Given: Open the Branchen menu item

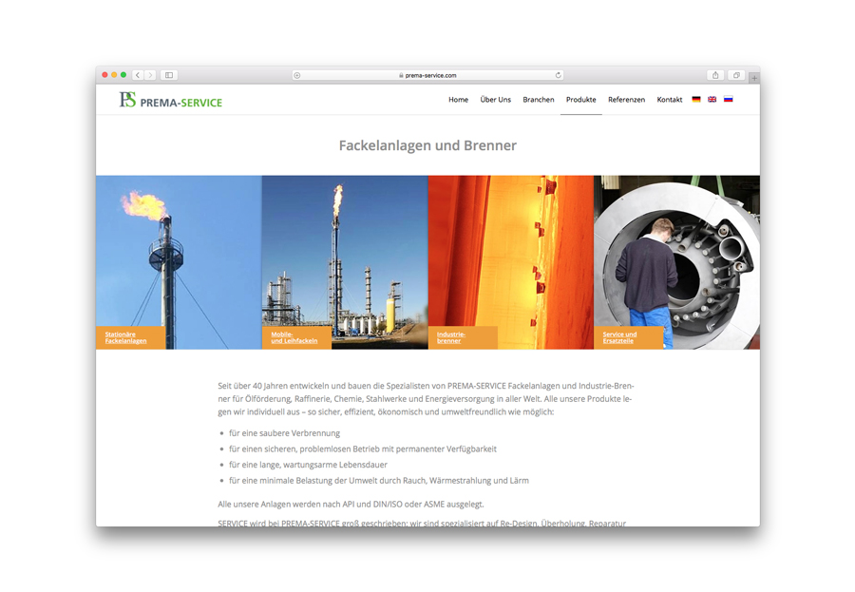Looking at the screenshot, I should coord(538,100).
